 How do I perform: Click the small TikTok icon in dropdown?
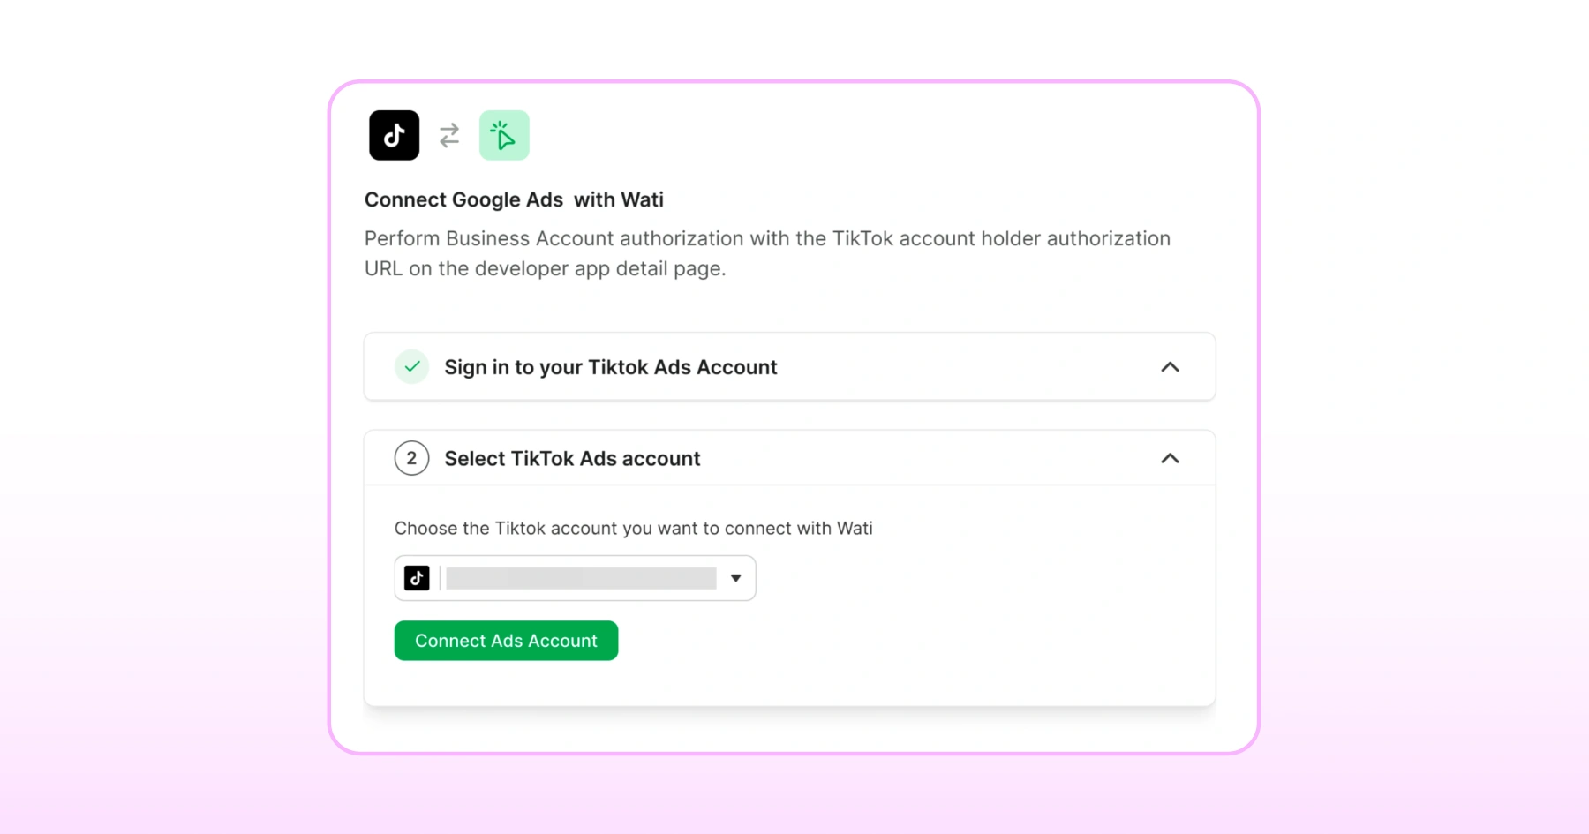(x=417, y=578)
